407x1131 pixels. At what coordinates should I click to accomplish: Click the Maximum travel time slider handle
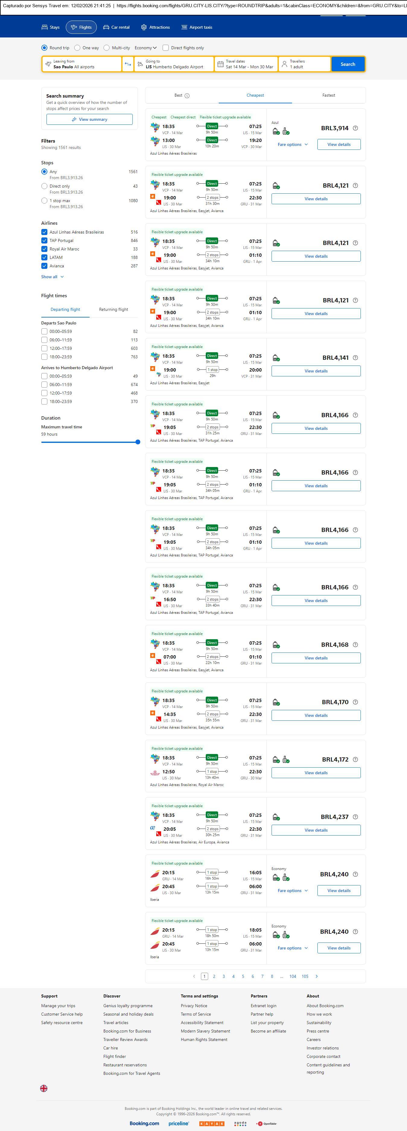pyautogui.click(x=138, y=442)
